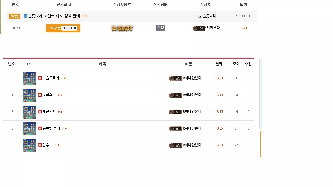Click the orange scrollbar segment on the right edge
Screen dimensions: 333x187
pyautogui.click(x=261, y=144)
